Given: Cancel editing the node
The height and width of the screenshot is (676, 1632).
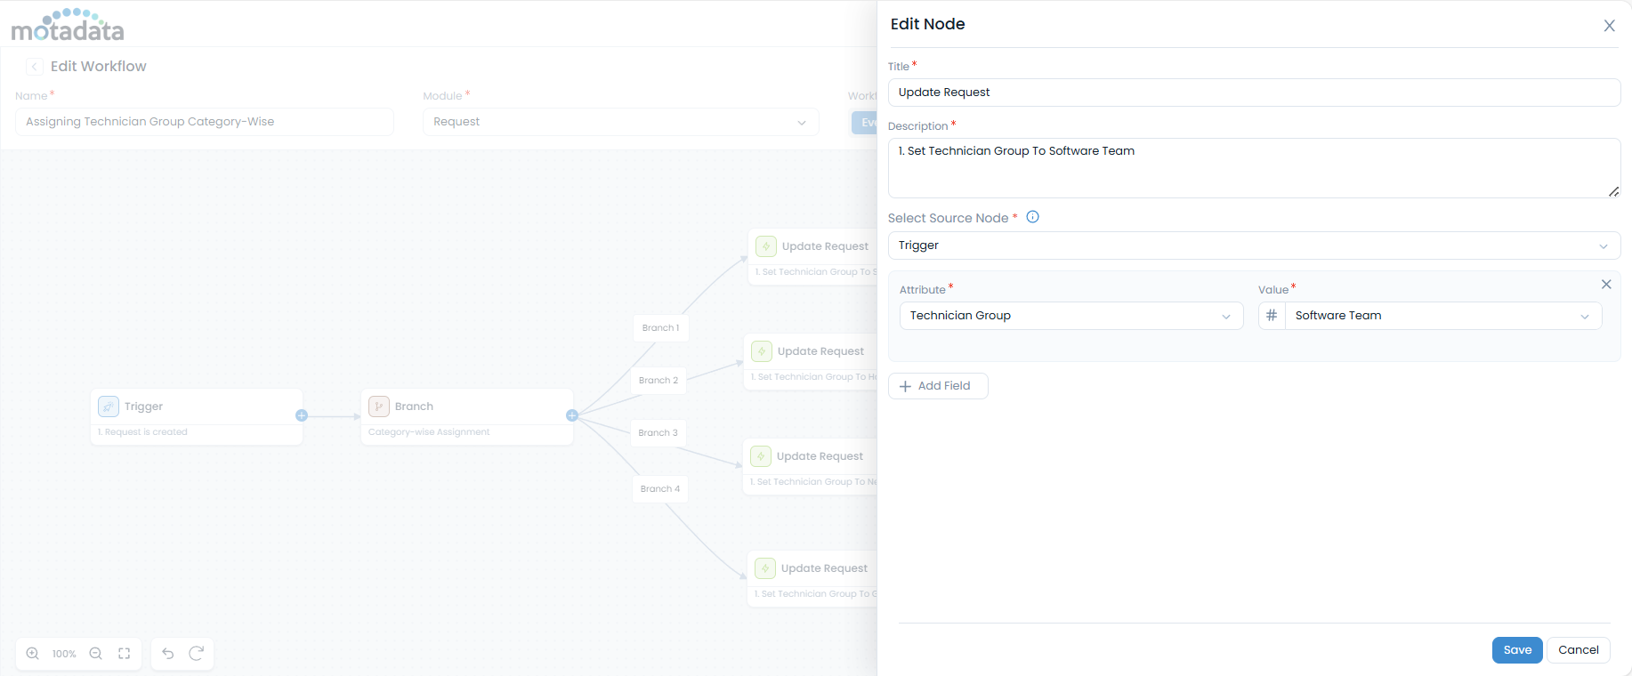Looking at the screenshot, I should pyautogui.click(x=1579, y=650).
